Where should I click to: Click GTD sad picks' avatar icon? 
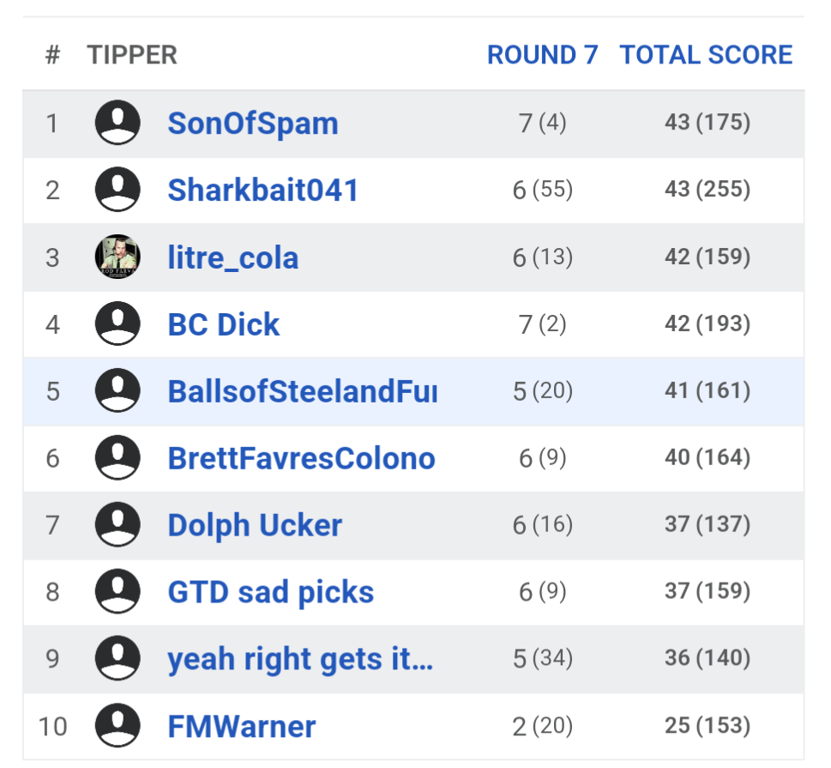(x=117, y=591)
